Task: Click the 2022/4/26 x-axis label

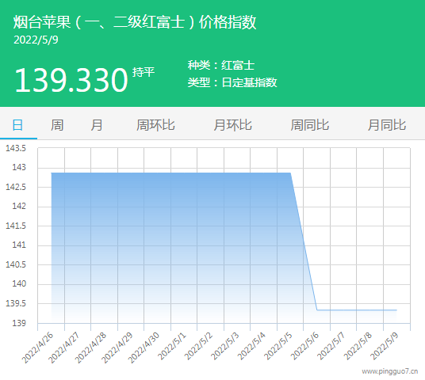Action: click(37, 348)
